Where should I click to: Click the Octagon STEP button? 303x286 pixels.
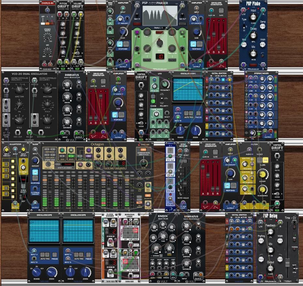click(x=80, y=156)
